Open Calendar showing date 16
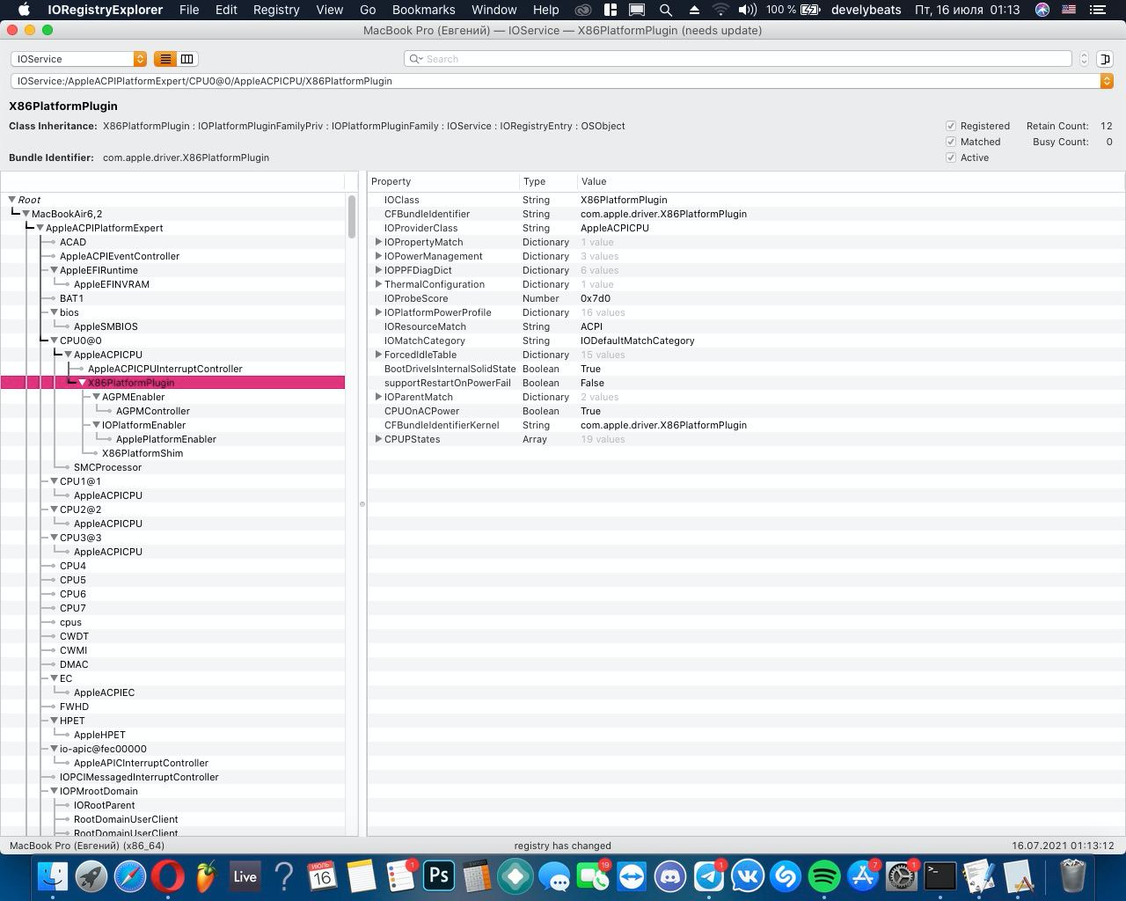 point(322,876)
